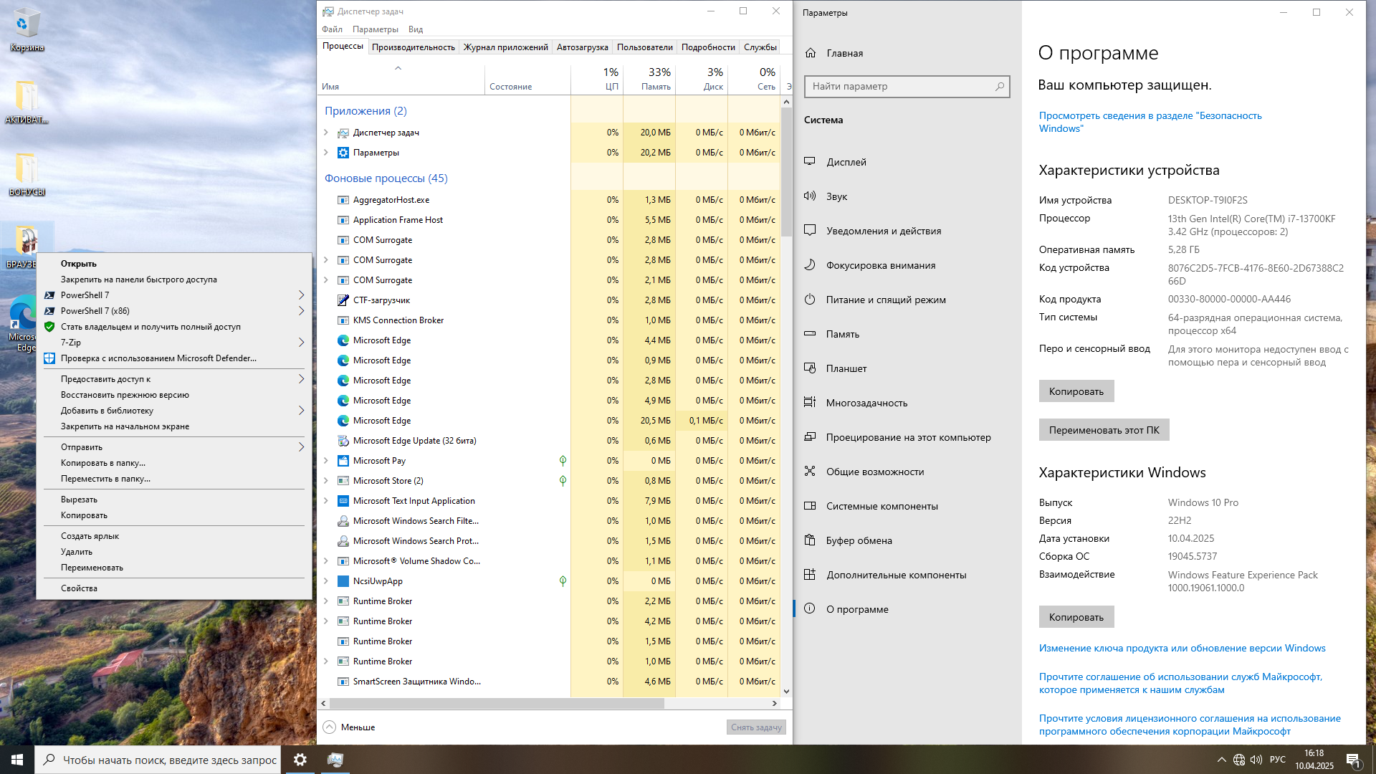Open the Питание и спящий режим power icon
This screenshot has height=774, width=1376.
810,299
